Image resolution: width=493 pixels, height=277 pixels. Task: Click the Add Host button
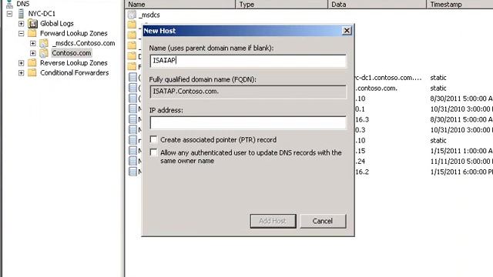[x=273, y=221]
